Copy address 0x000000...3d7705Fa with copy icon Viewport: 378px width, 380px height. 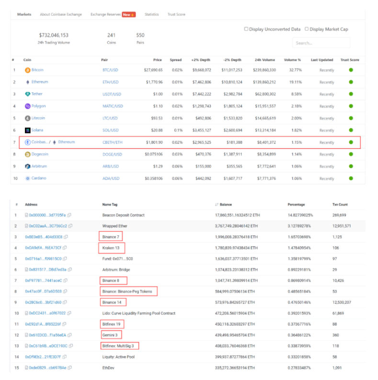[x=69, y=215]
